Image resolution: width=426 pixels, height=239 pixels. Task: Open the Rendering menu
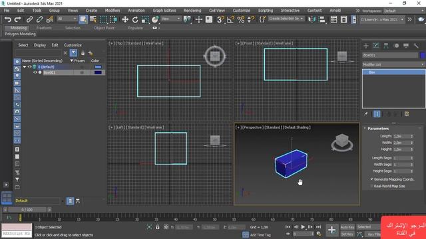192,11
